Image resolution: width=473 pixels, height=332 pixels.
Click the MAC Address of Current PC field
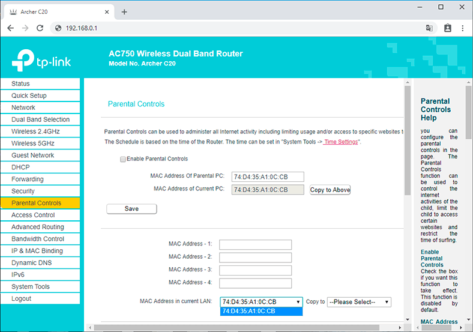click(268, 190)
